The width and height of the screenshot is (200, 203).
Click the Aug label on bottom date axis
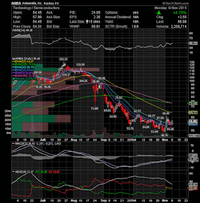(x=73, y=200)
